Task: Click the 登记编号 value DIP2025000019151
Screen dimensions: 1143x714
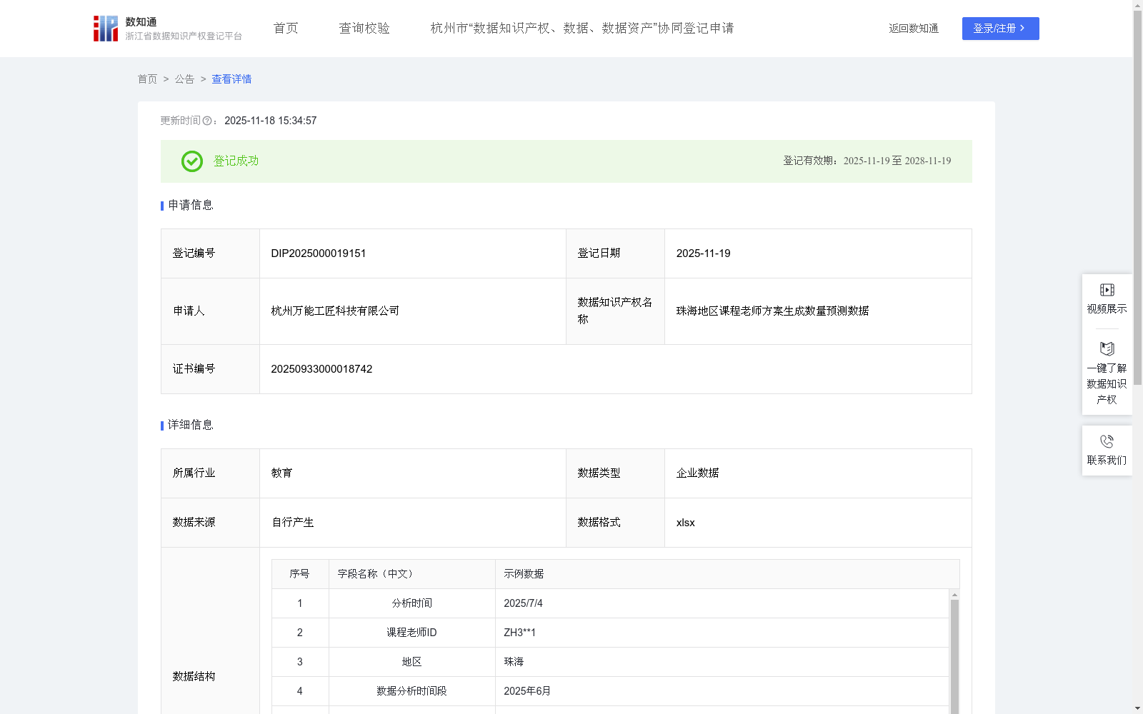Action: coord(318,253)
